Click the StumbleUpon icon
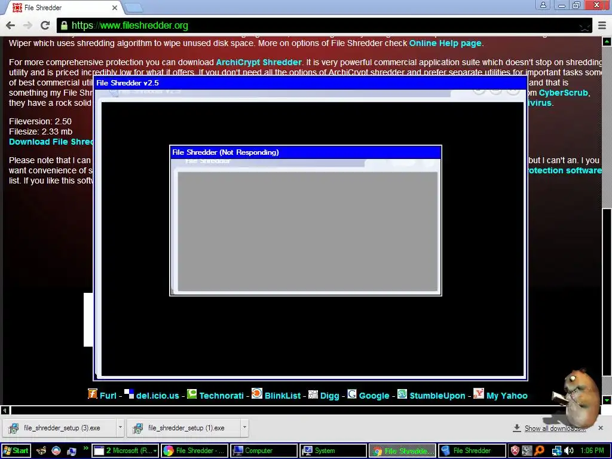 pyautogui.click(x=402, y=394)
